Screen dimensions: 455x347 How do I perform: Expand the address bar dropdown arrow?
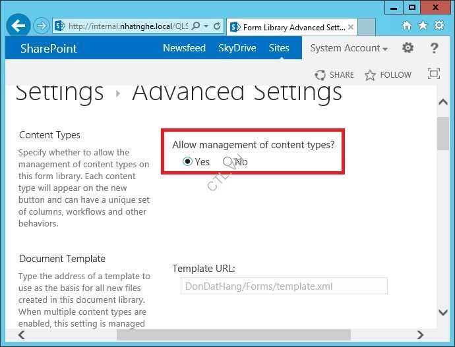pyautogui.click(x=206, y=26)
